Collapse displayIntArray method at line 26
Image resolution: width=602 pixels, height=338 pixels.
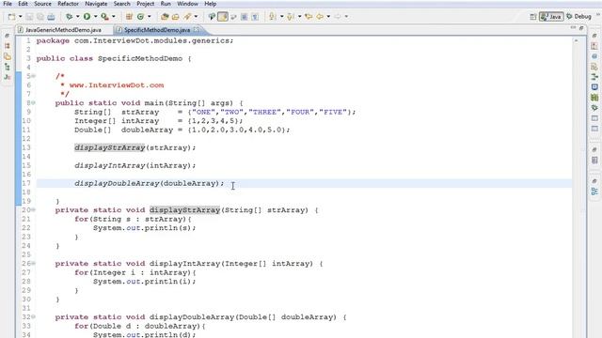point(33,263)
